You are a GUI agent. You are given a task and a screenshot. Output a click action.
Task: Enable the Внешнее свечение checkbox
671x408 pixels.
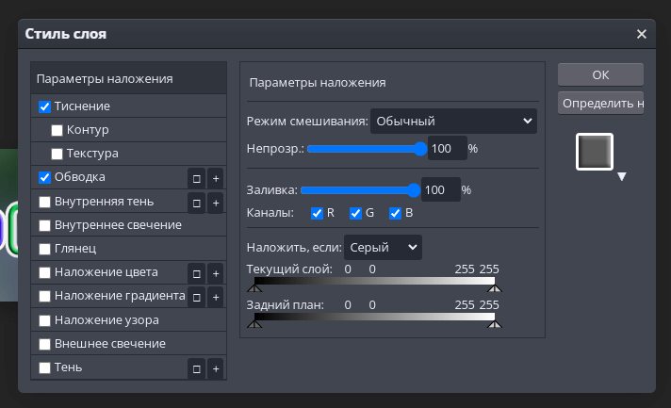pyautogui.click(x=44, y=344)
